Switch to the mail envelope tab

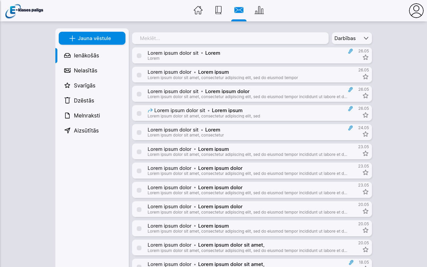point(239,10)
